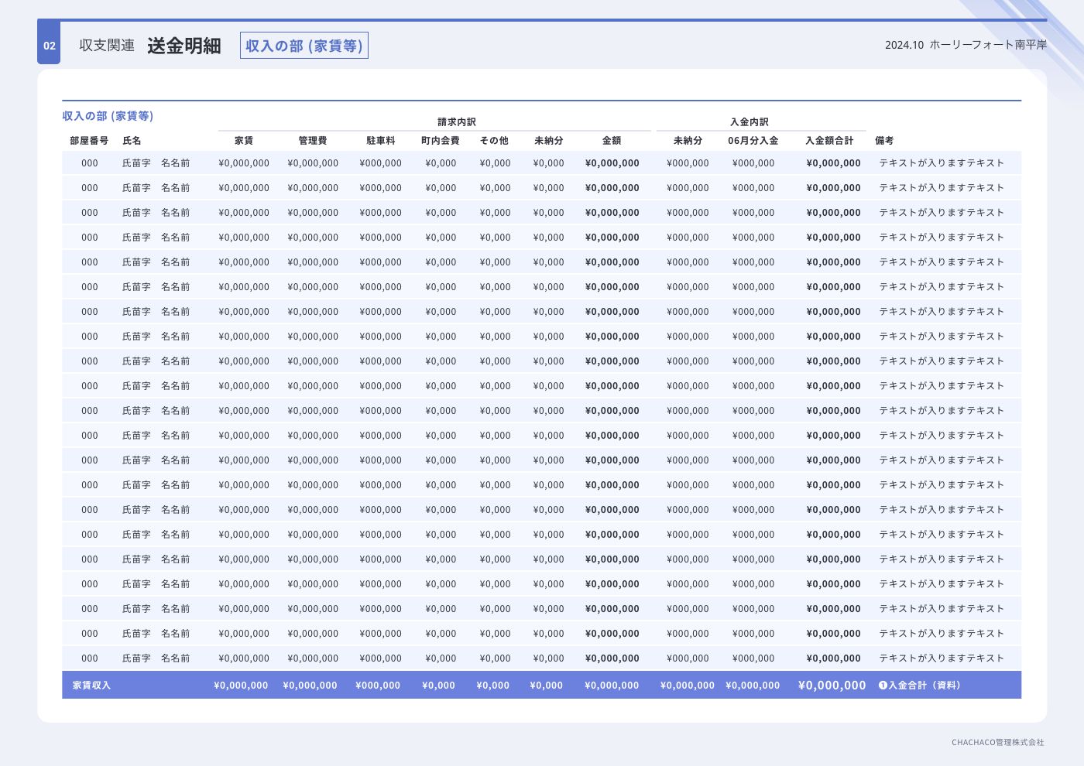
Task: Click the 収支関連 category label
Action: pyautogui.click(x=107, y=46)
